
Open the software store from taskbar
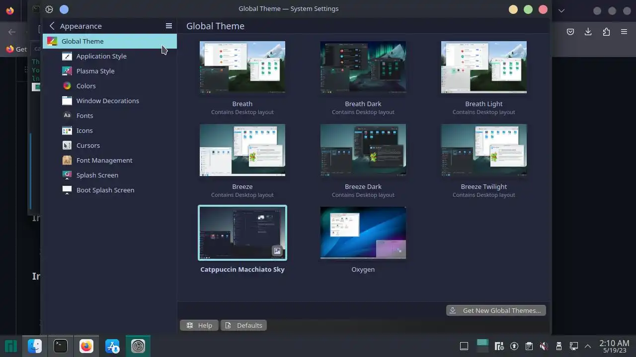coord(112,346)
